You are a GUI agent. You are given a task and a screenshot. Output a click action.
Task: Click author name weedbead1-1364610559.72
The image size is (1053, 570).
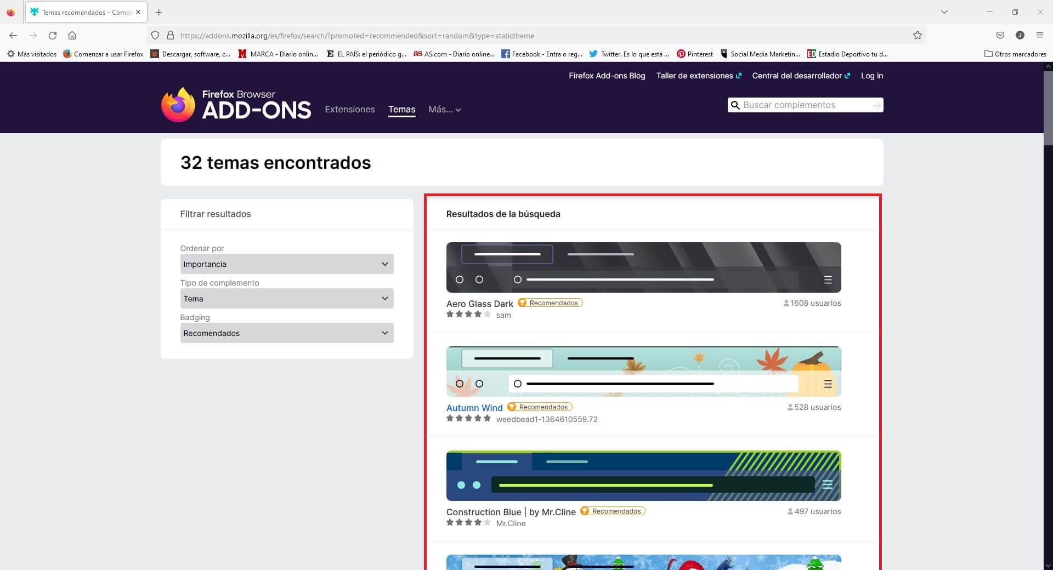[x=547, y=419]
